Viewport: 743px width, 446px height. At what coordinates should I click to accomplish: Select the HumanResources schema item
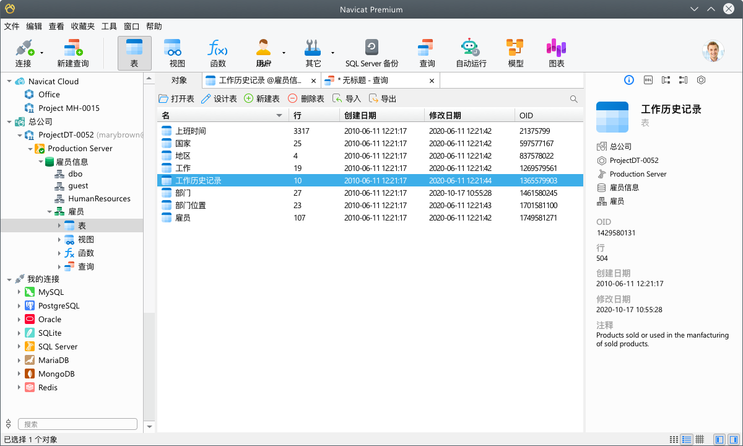99,199
